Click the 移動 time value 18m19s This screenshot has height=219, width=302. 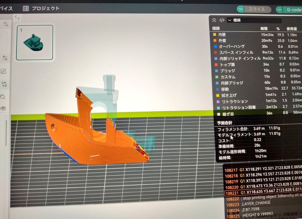pyautogui.click(x=271, y=89)
